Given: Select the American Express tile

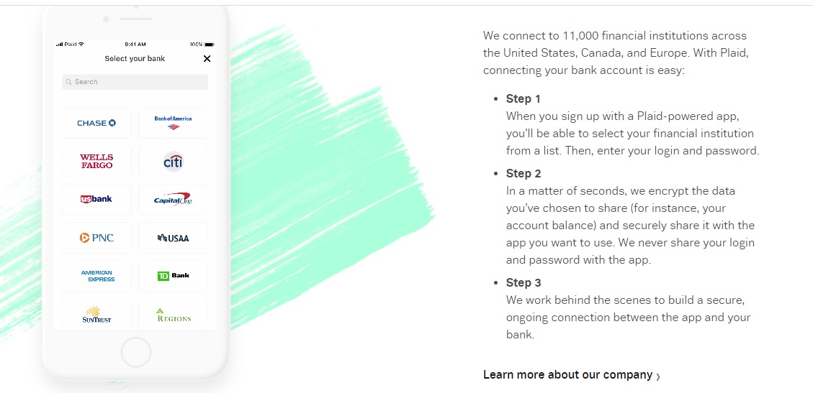Looking at the screenshot, I should tap(96, 276).
